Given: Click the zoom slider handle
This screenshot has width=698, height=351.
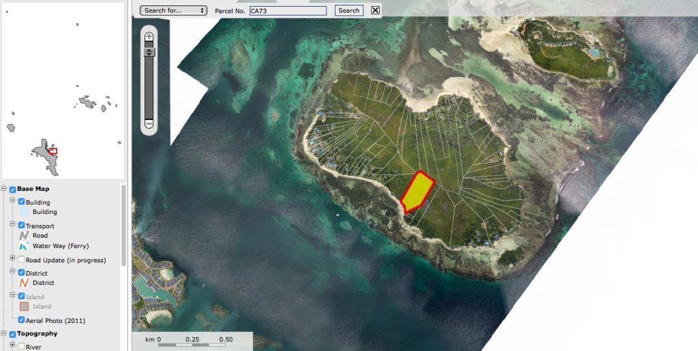Looking at the screenshot, I should pos(149,52).
